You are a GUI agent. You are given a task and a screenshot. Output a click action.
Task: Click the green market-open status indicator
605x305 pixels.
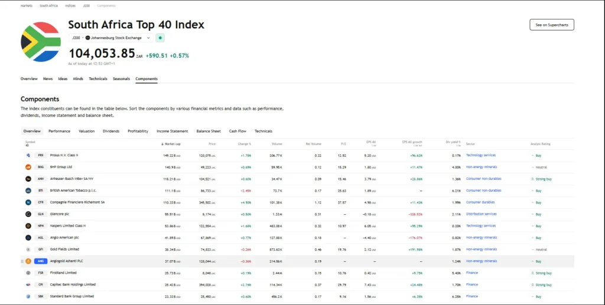160,38
